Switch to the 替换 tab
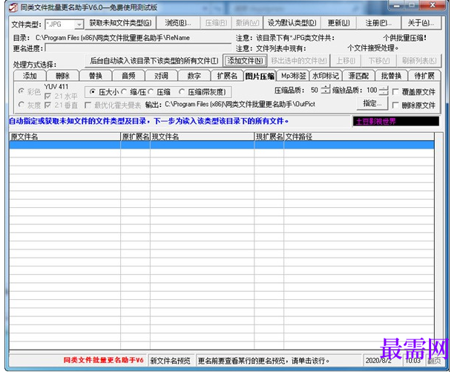 (x=96, y=76)
